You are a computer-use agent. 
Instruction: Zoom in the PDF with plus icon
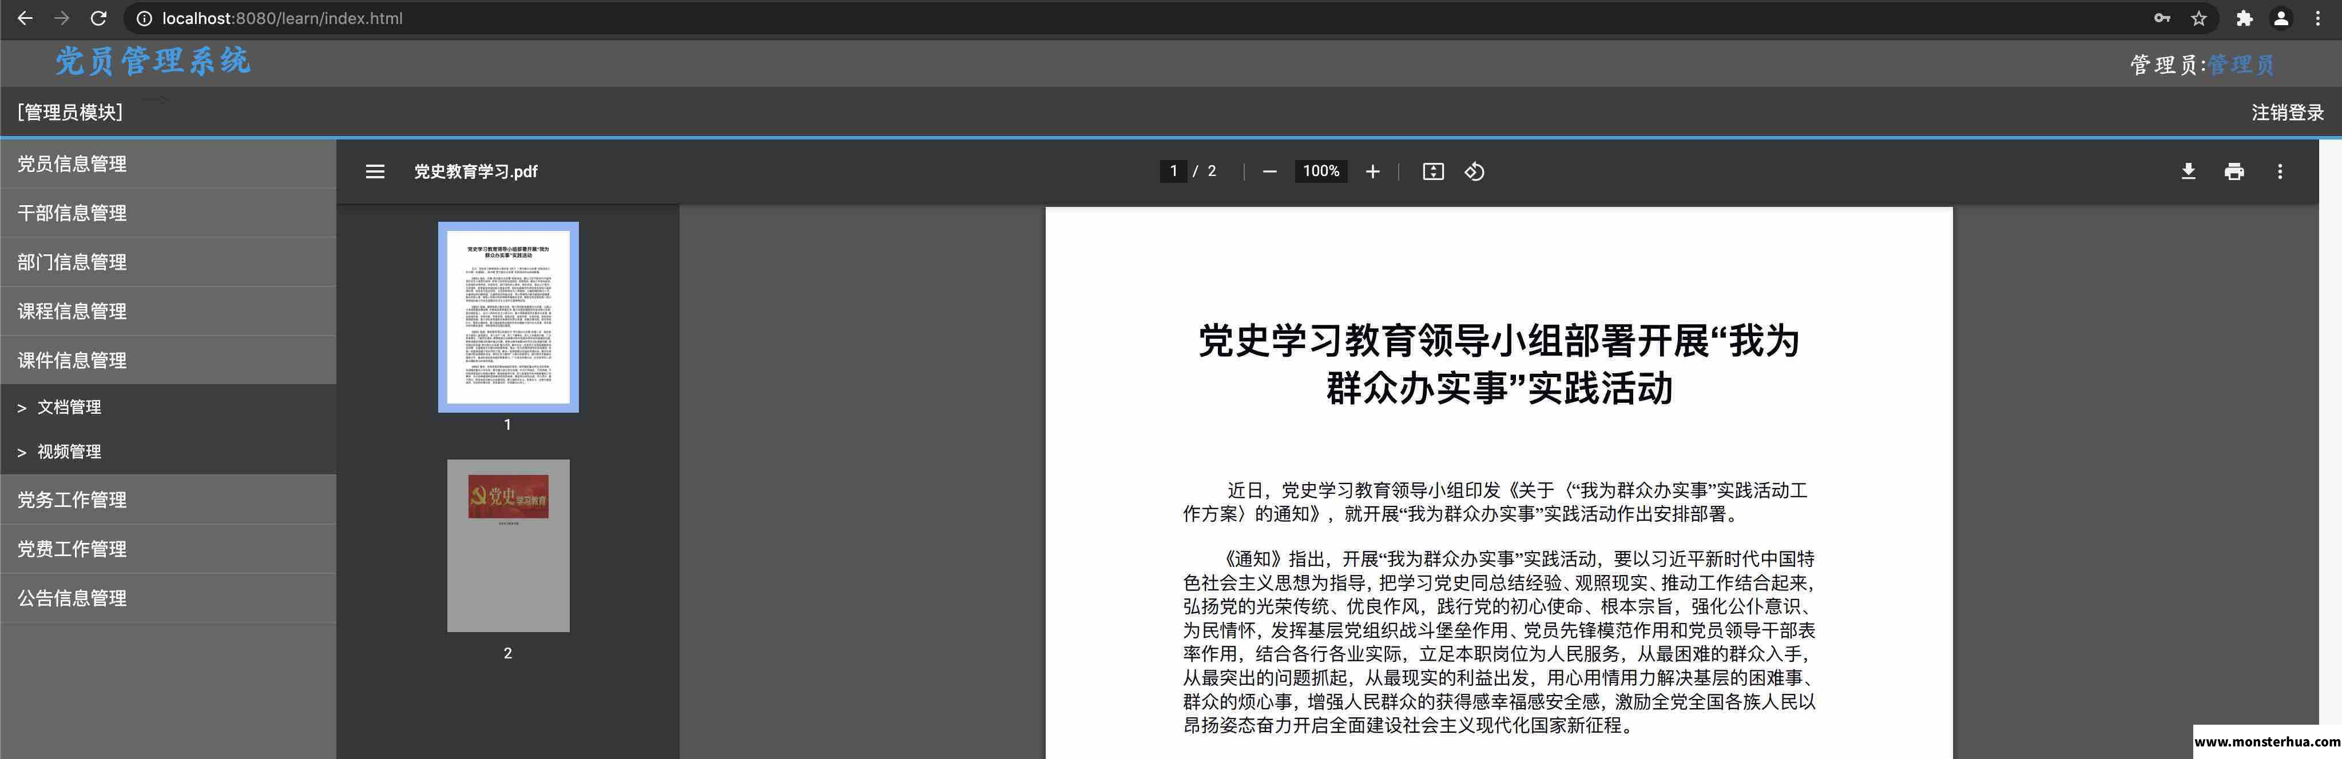pos(1372,171)
